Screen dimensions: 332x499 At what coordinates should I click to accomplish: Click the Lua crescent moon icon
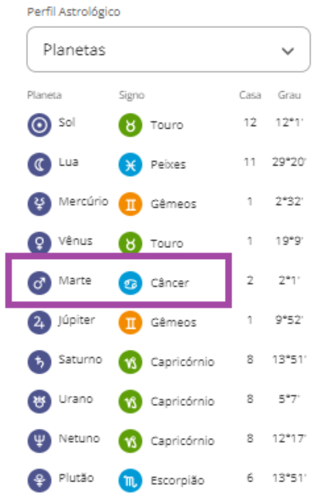coord(39,164)
